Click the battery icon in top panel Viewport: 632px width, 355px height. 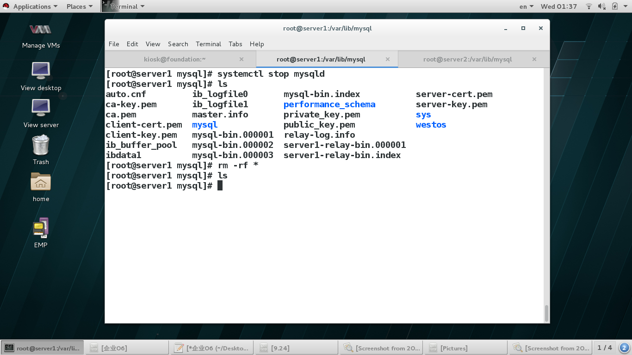615,6
